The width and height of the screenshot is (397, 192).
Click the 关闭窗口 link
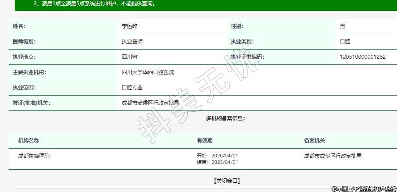tap(227, 181)
